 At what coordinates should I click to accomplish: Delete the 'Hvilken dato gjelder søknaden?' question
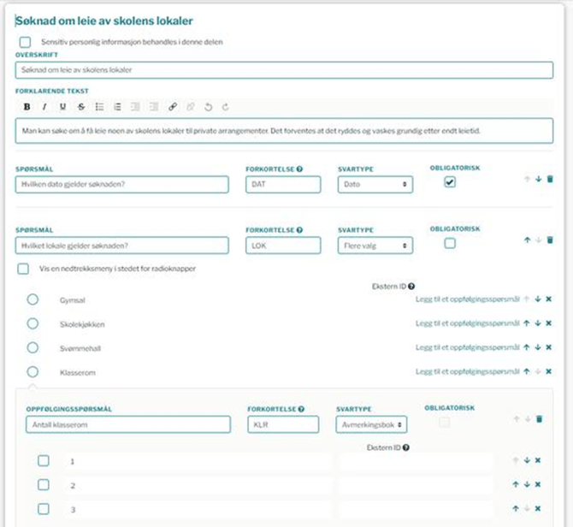coord(550,179)
